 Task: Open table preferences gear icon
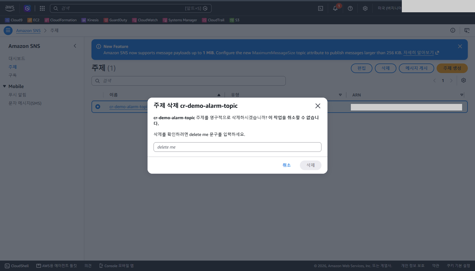(464, 80)
